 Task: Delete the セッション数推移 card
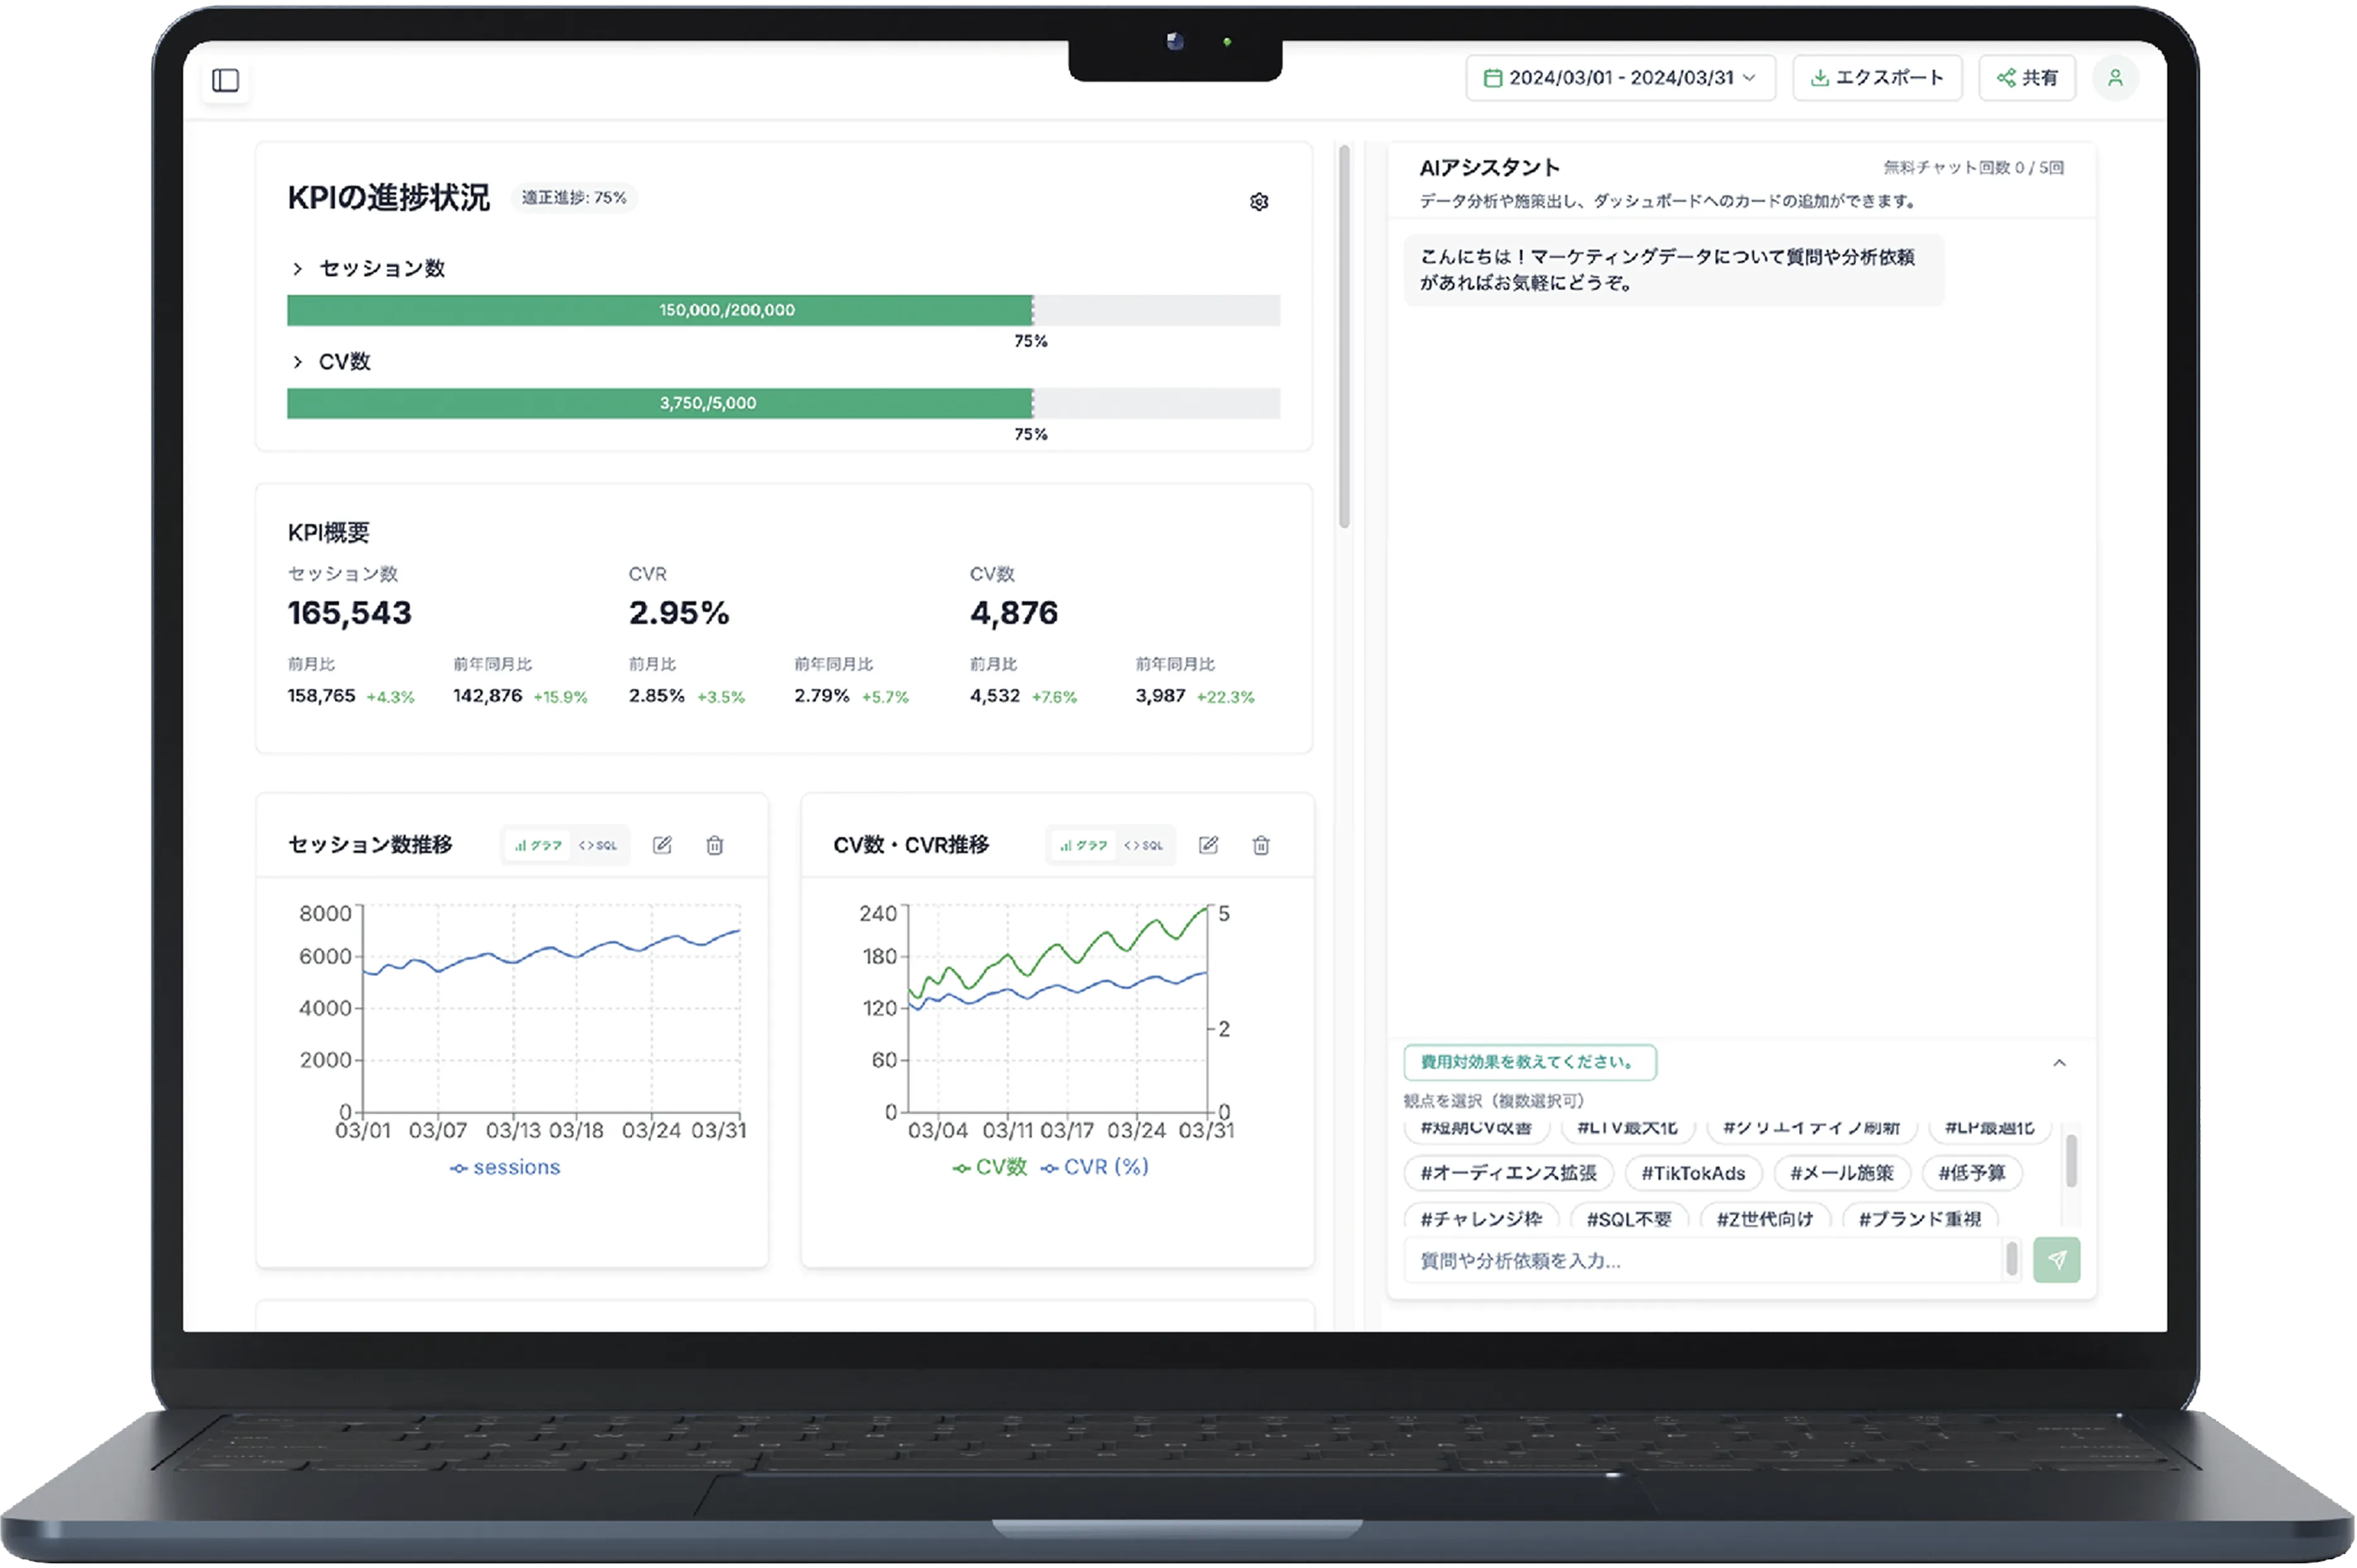click(715, 845)
